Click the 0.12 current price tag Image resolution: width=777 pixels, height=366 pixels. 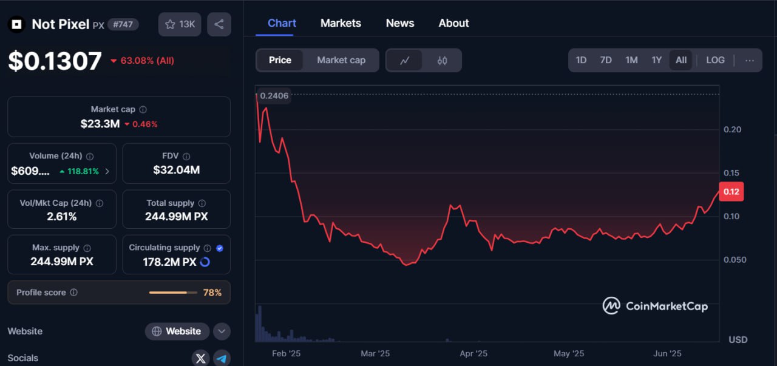pos(731,192)
